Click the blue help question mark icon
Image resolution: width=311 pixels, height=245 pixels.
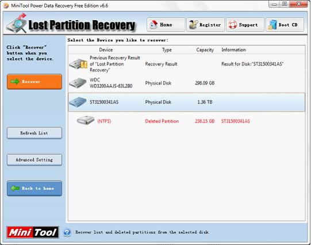pos(67,232)
